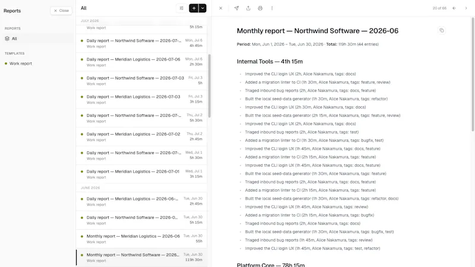Viewport: 475px width, 267px height.
Task: Click the entry tagged feature, review for migration linter
Action: point(318,82)
